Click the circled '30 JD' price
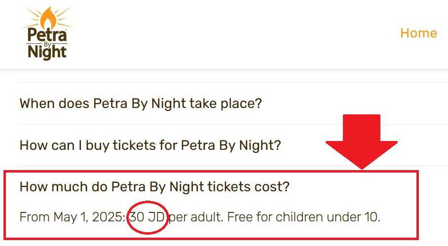 148,217
